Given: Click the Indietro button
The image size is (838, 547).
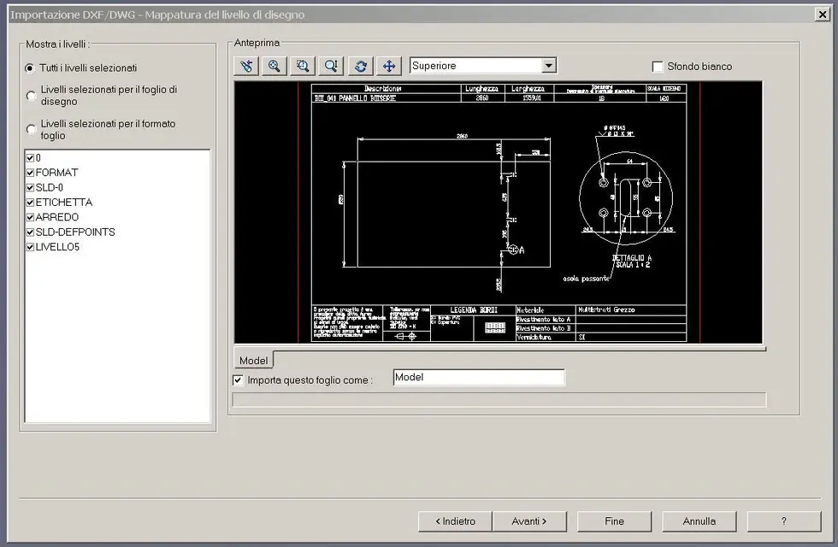Looking at the screenshot, I should [455, 521].
